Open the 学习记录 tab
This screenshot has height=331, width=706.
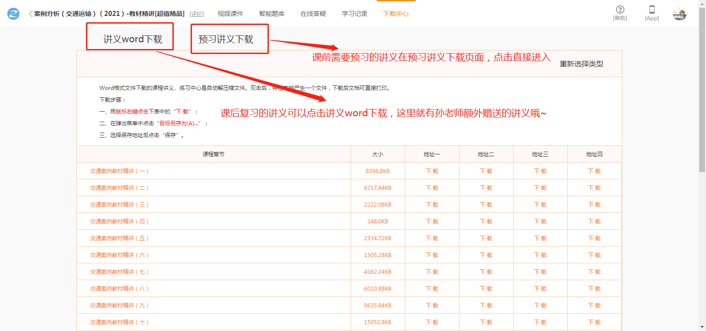(354, 14)
